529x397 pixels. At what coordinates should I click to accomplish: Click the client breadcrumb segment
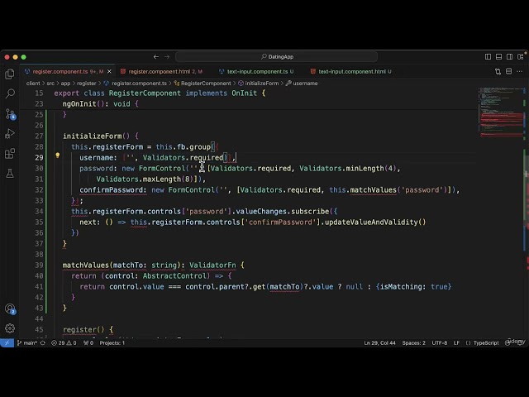point(33,83)
